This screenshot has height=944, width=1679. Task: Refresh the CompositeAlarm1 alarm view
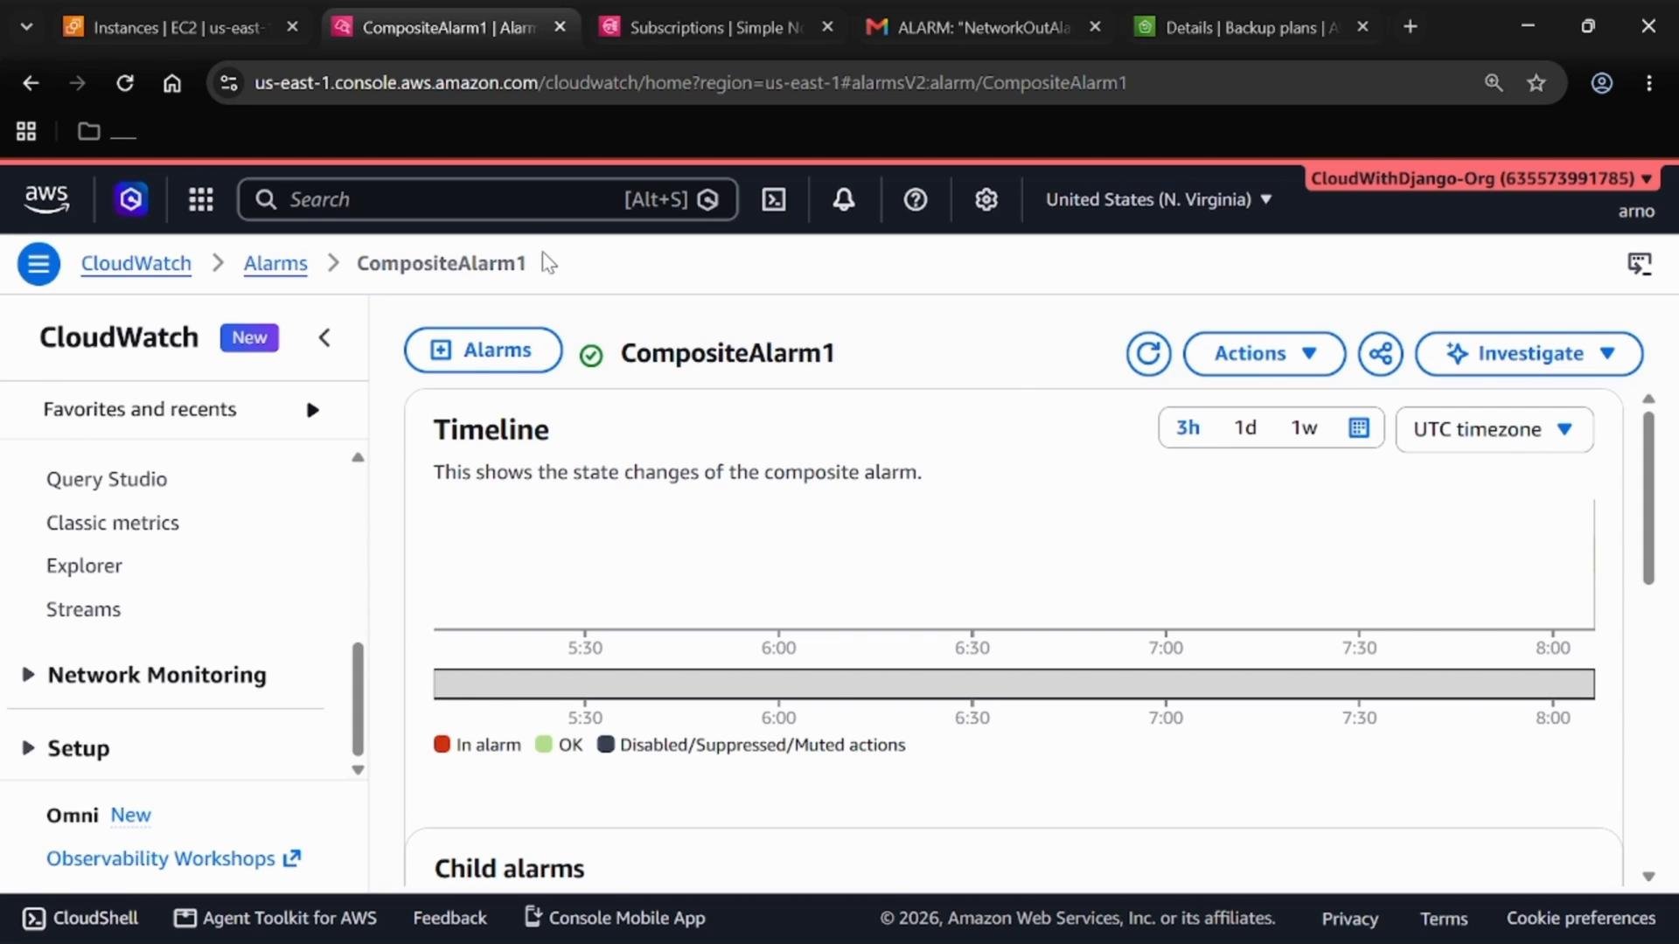(x=1148, y=354)
